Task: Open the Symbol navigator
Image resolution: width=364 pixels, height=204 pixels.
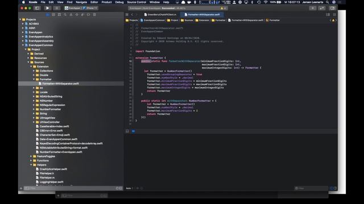Action: click(x=59, y=15)
